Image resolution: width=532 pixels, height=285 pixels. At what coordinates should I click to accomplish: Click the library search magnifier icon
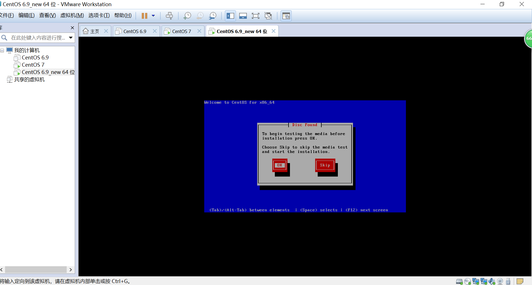click(x=4, y=38)
